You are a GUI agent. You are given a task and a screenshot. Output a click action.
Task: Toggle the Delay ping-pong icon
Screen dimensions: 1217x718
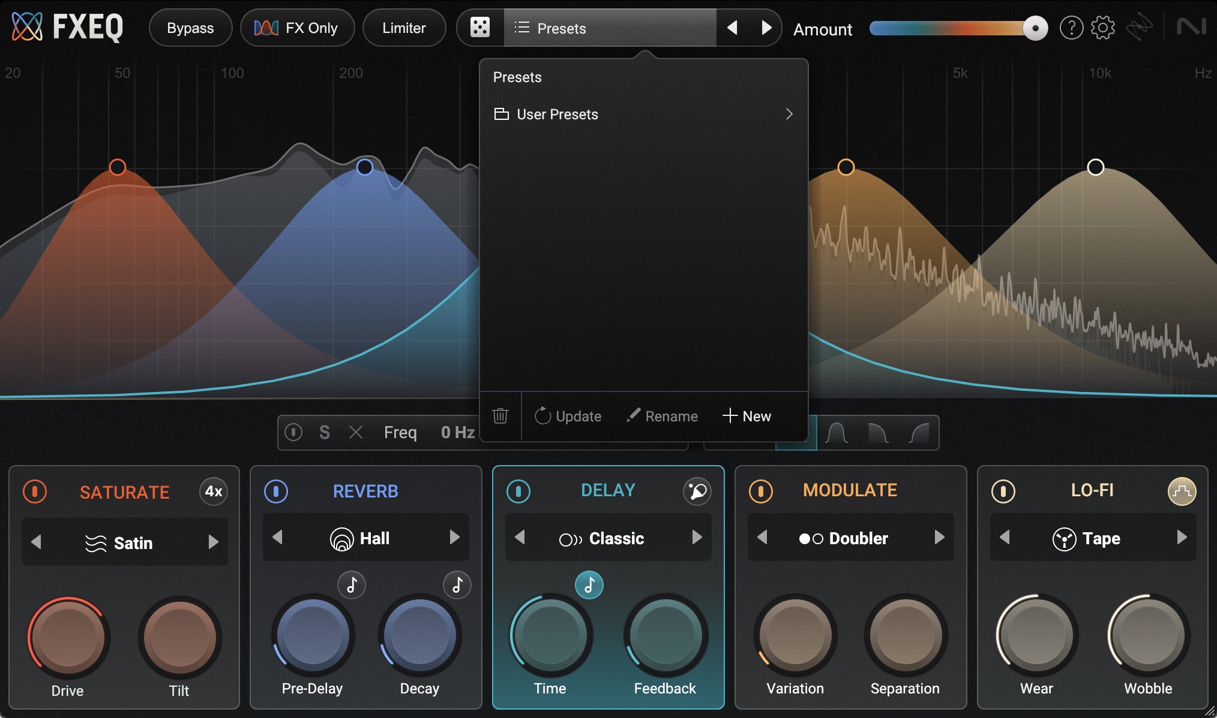click(697, 491)
